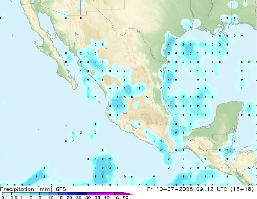Click the above-50 arrow at legend end
Image resolution: width=257 pixels, height=199 pixels.
tap(128, 194)
